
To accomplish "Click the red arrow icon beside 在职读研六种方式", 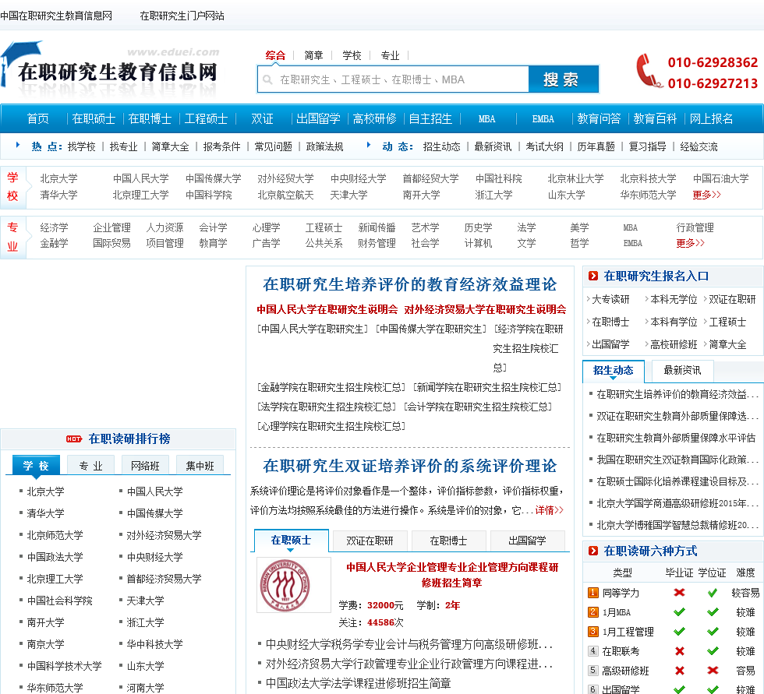I will point(593,551).
